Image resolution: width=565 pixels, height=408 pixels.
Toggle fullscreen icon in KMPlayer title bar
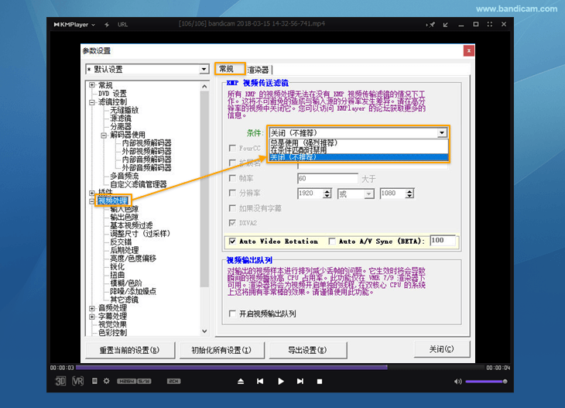pyautogui.click(x=490, y=24)
